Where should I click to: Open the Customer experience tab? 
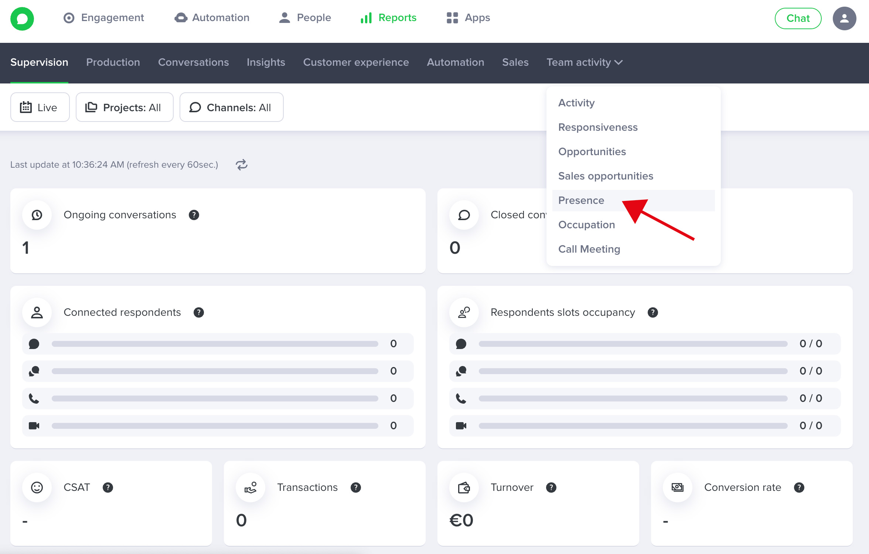point(356,62)
